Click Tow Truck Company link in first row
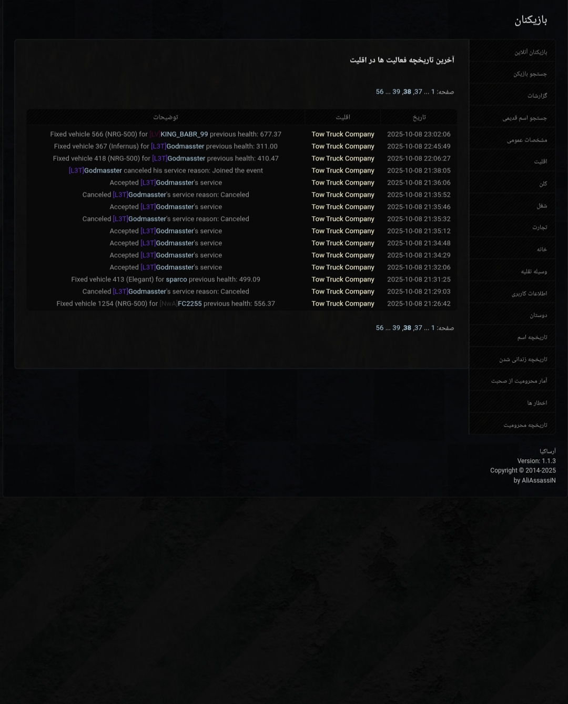 (x=343, y=134)
